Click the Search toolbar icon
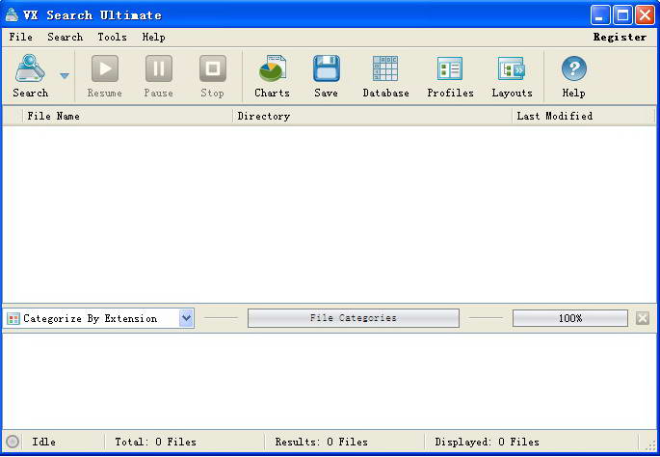The height and width of the screenshot is (457, 660). point(30,68)
